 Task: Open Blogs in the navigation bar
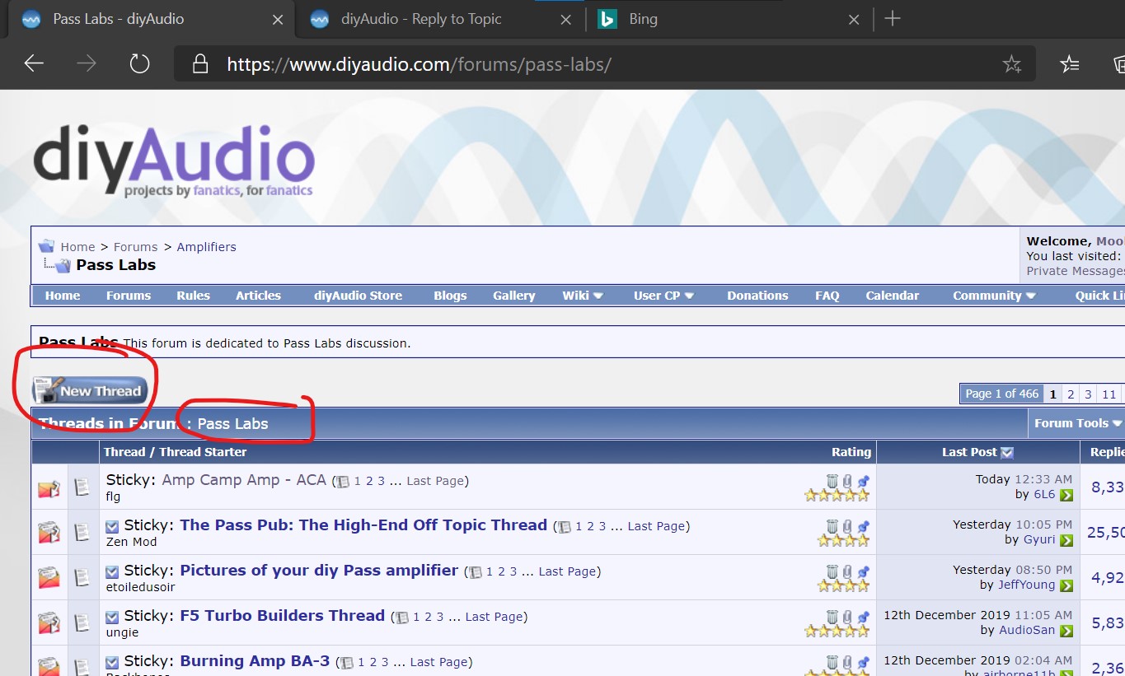(450, 296)
